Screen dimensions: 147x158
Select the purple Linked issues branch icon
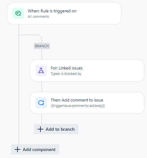click(41, 70)
